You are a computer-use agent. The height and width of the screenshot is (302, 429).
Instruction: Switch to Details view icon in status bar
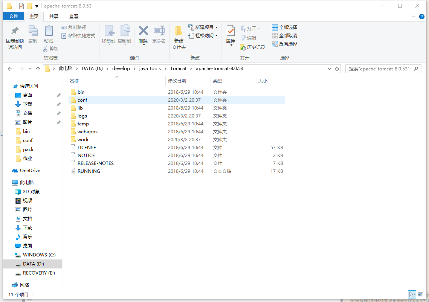[x=412, y=294]
